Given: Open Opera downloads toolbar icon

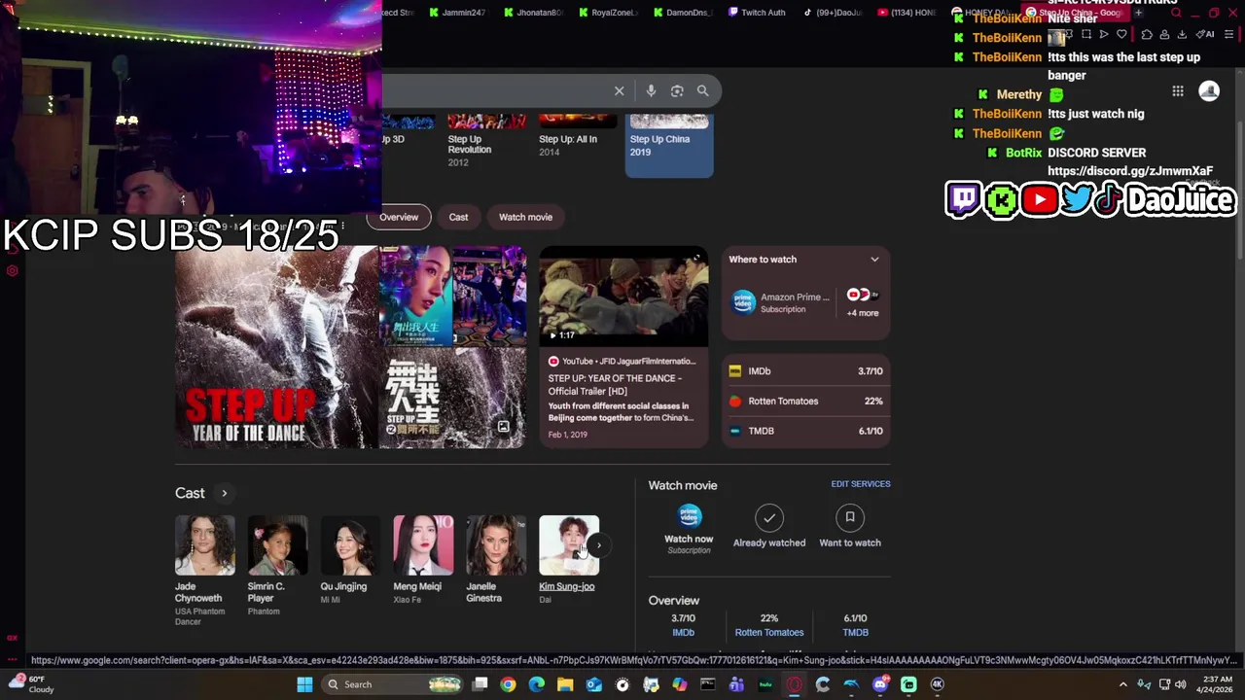Looking at the screenshot, I should point(1182,34).
